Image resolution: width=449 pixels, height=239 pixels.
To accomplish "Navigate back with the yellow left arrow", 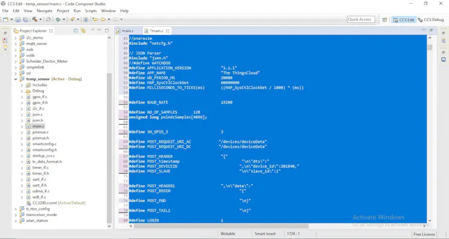I will point(103,19).
